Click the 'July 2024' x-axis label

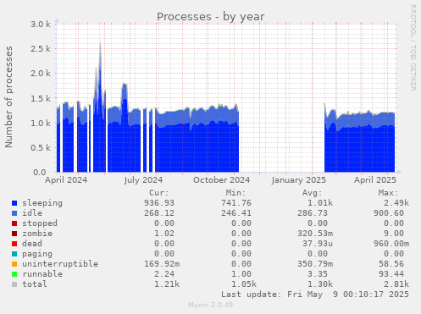[x=143, y=180]
